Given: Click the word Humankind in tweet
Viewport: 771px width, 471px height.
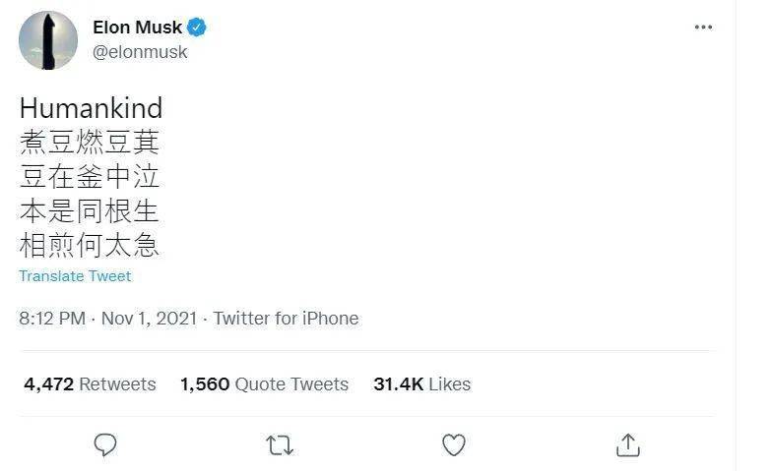Looking at the screenshot, I should (91, 108).
